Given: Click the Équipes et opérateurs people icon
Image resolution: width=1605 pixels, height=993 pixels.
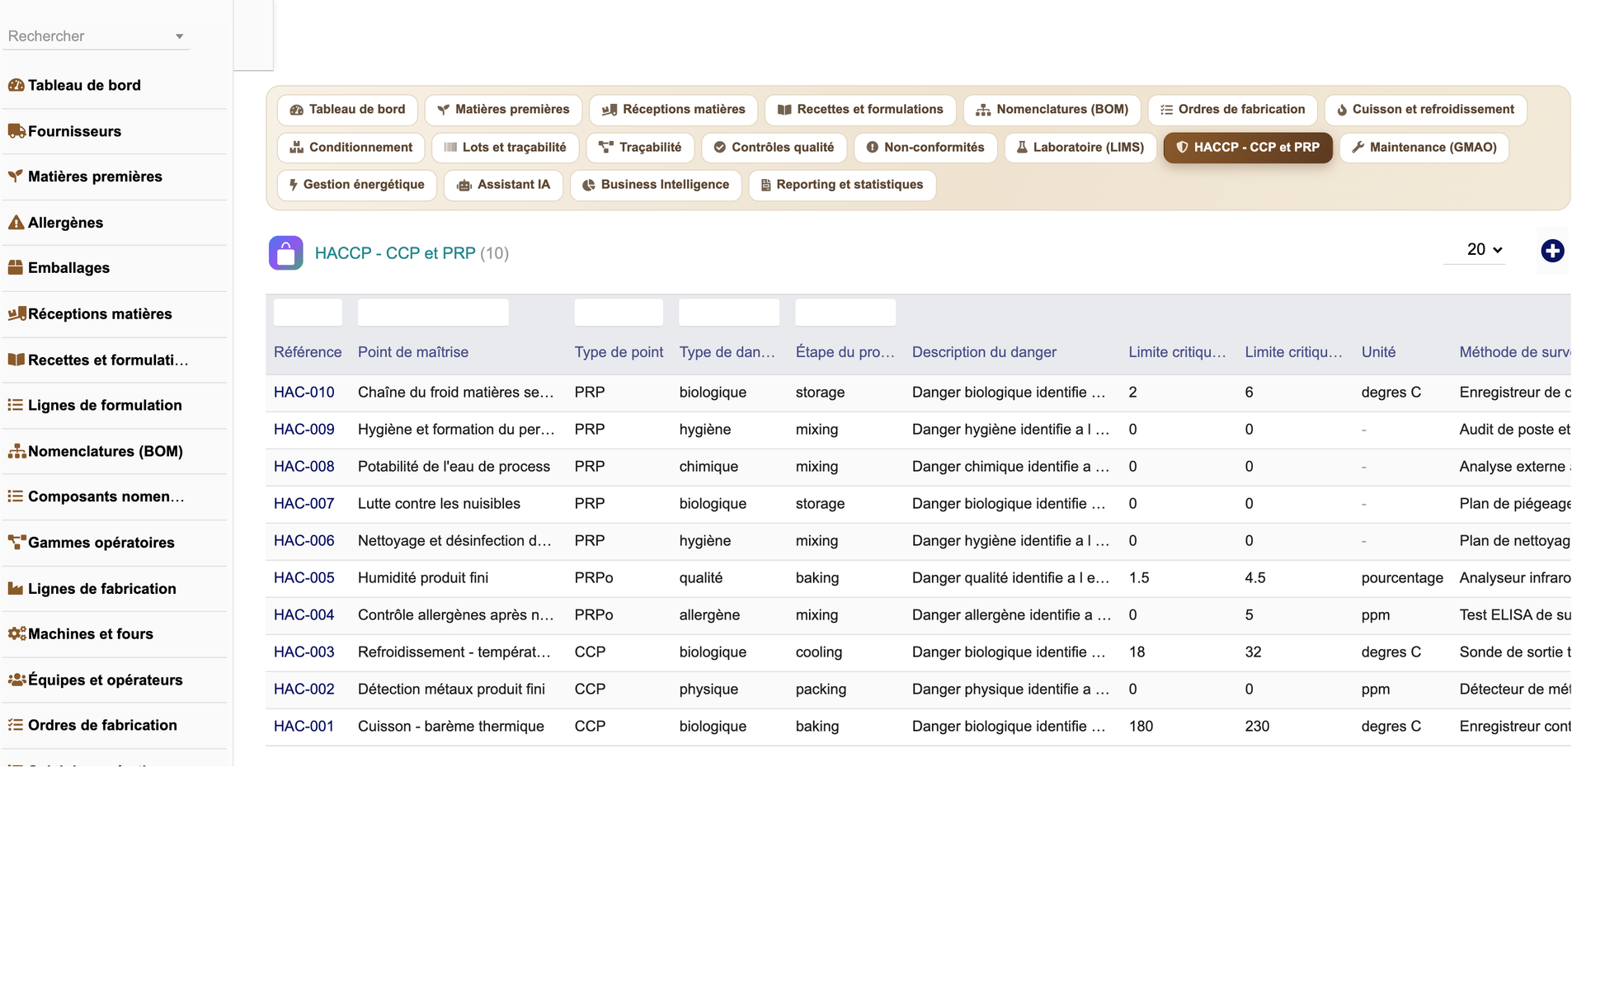Looking at the screenshot, I should point(16,680).
